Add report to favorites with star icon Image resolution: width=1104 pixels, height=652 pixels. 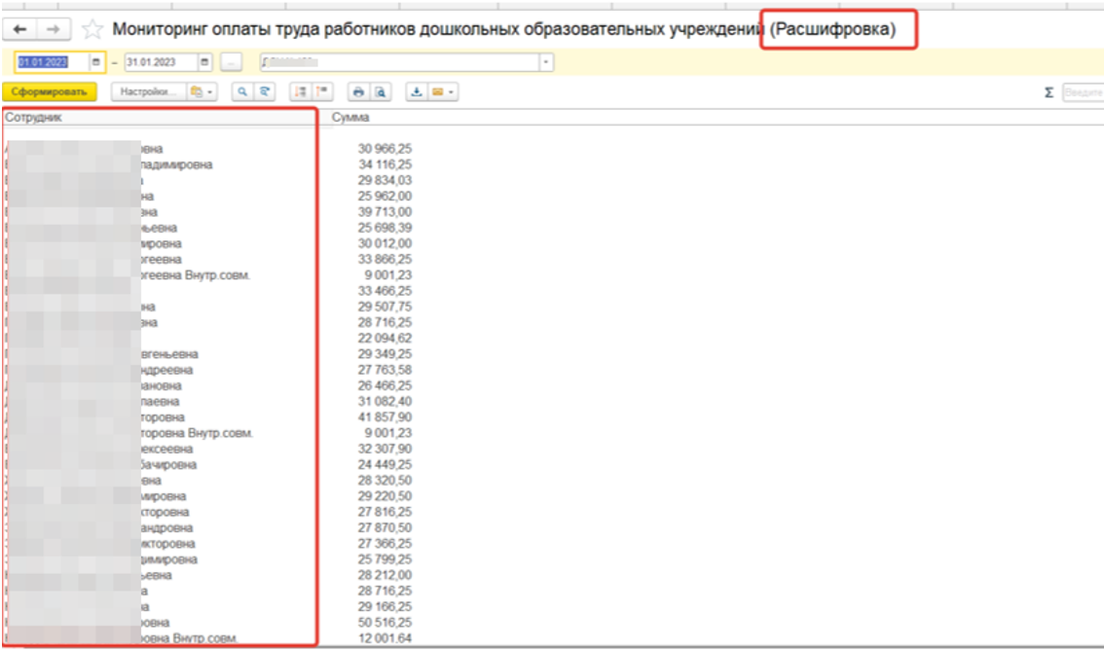click(91, 29)
